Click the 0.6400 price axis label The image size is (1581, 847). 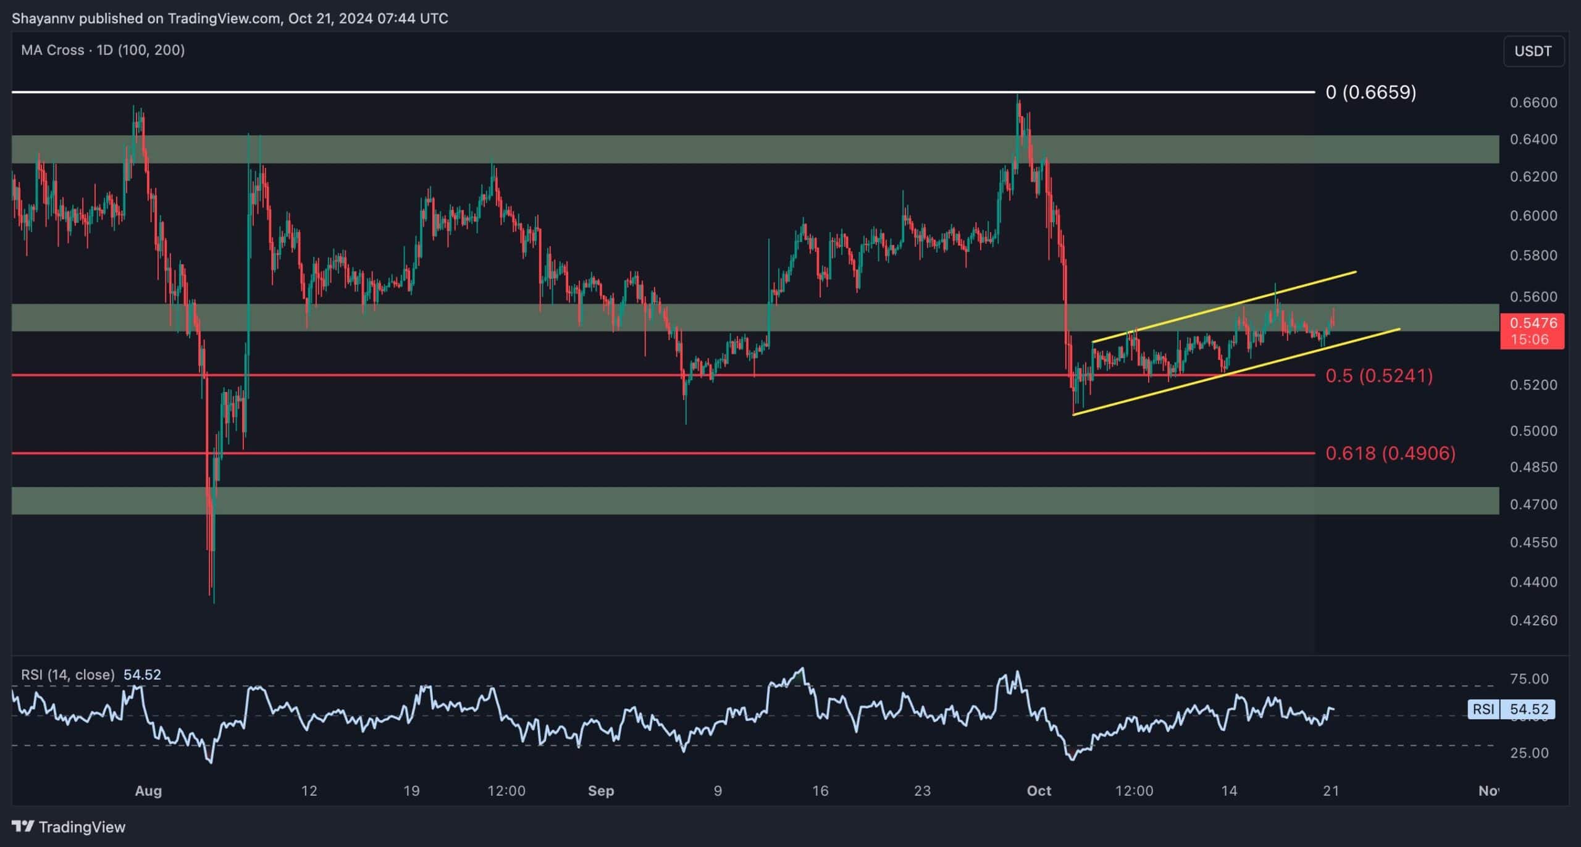[x=1533, y=140]
